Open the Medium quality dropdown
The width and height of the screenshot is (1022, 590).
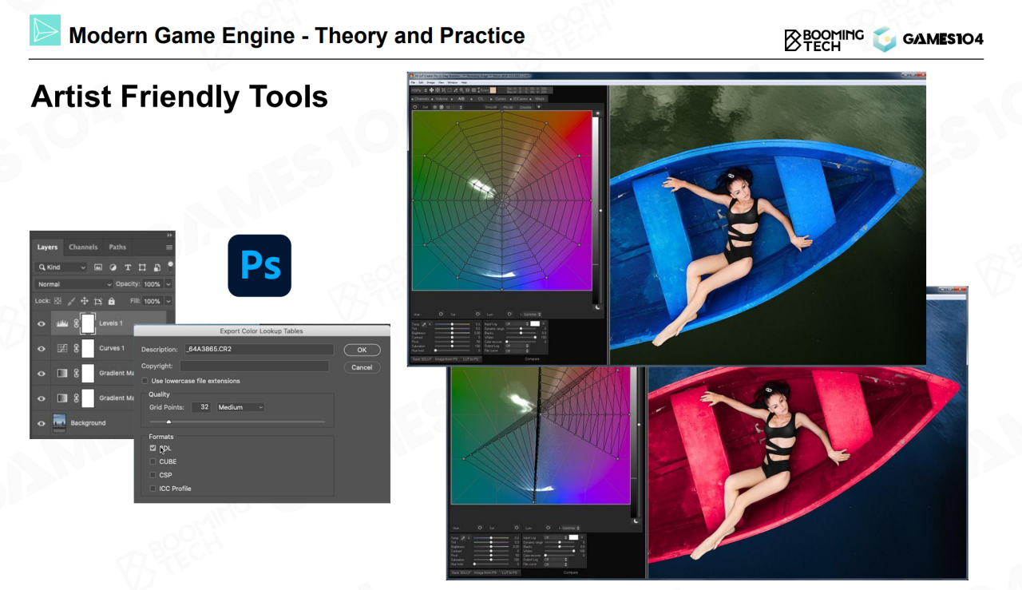point(240,407)
